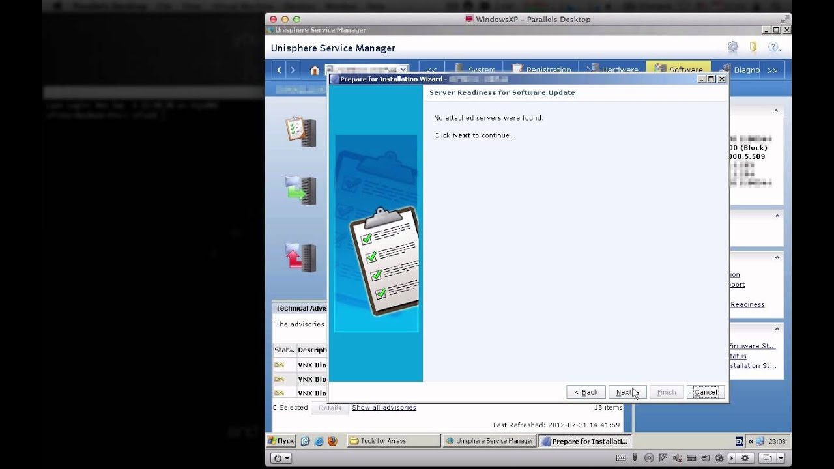Go Back in the installation wizard
The width and height of the screenshot is (834, 469).
[586, 392]
